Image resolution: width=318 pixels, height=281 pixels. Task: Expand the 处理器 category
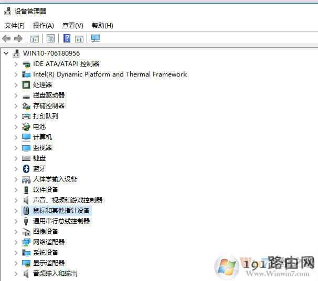[x=16, y=85]
